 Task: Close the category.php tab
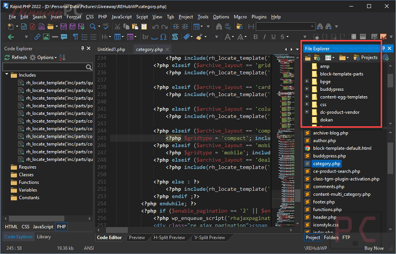(x=167, y=49)
